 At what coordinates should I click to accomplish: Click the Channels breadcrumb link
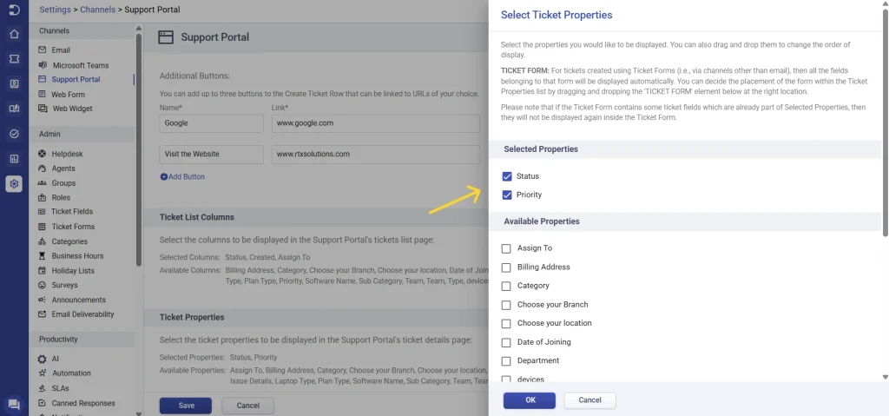pyautogui.click(x=97, y=9)
